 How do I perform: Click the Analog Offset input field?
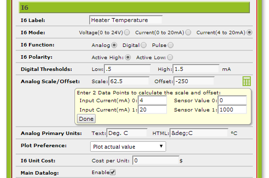point(194,81)
